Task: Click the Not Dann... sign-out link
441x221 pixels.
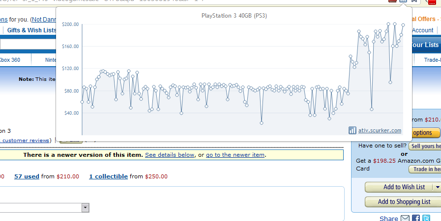Action: [x=44, y=19]
